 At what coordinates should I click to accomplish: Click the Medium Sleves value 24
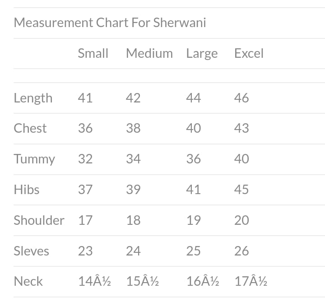[133, 251]
